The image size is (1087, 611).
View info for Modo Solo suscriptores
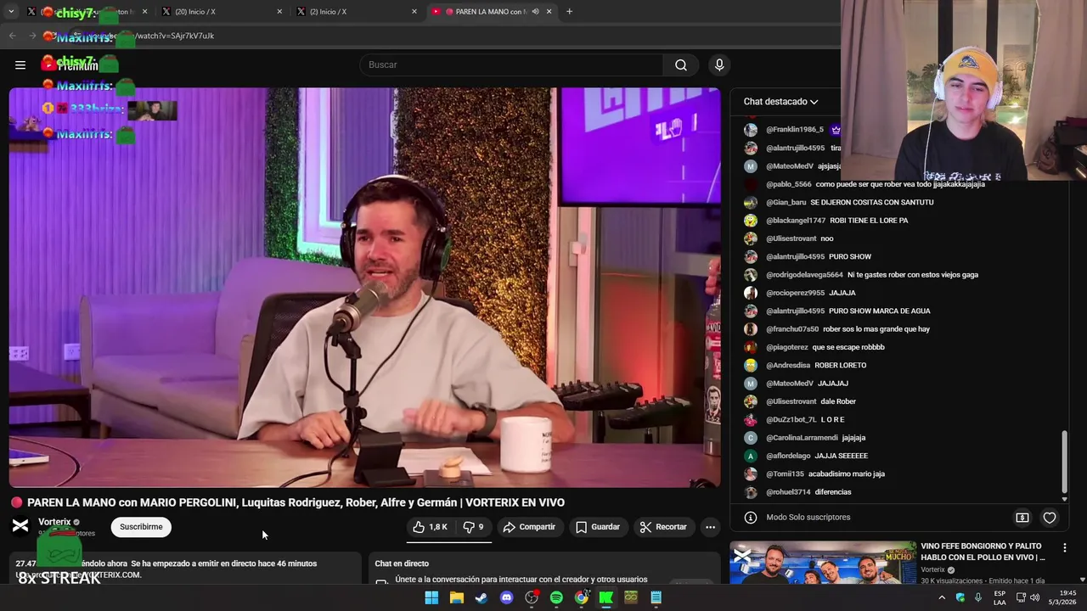pyautogui.click(x=750, y=518)
